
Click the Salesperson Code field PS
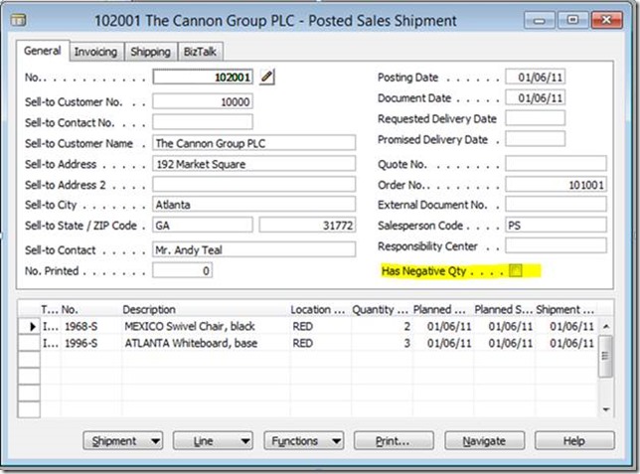point(556,225)
